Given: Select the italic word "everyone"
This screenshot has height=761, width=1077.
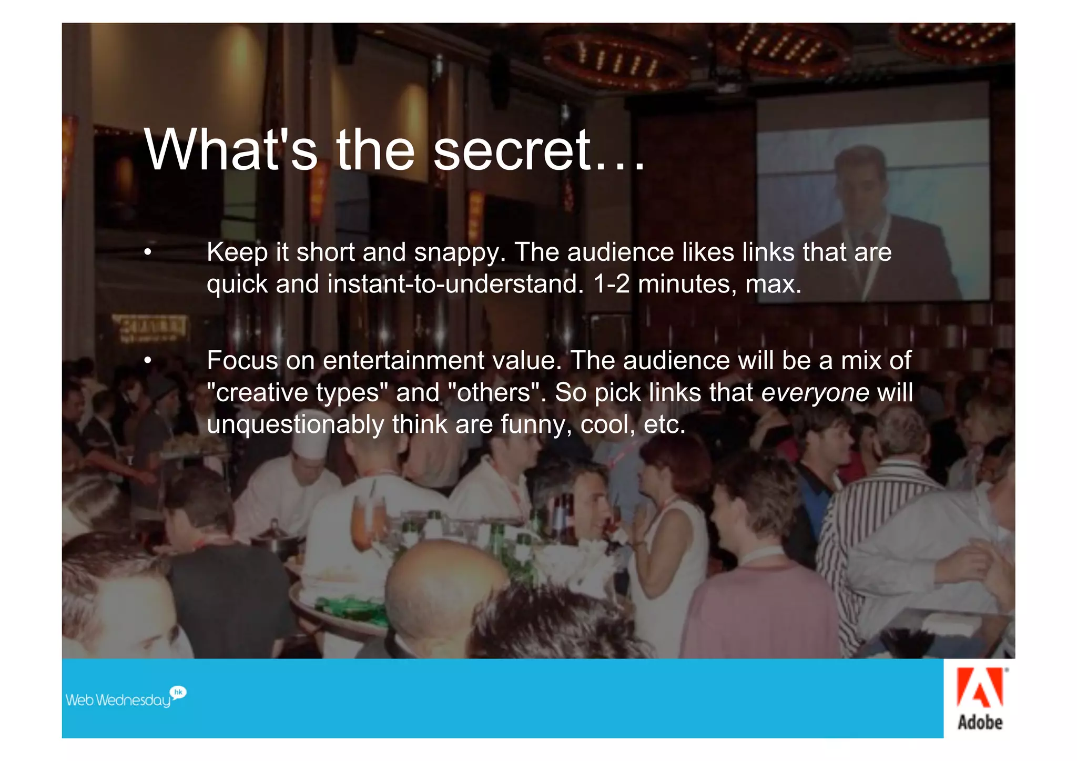Looking at the screenshot, I should tap(815, 393).
